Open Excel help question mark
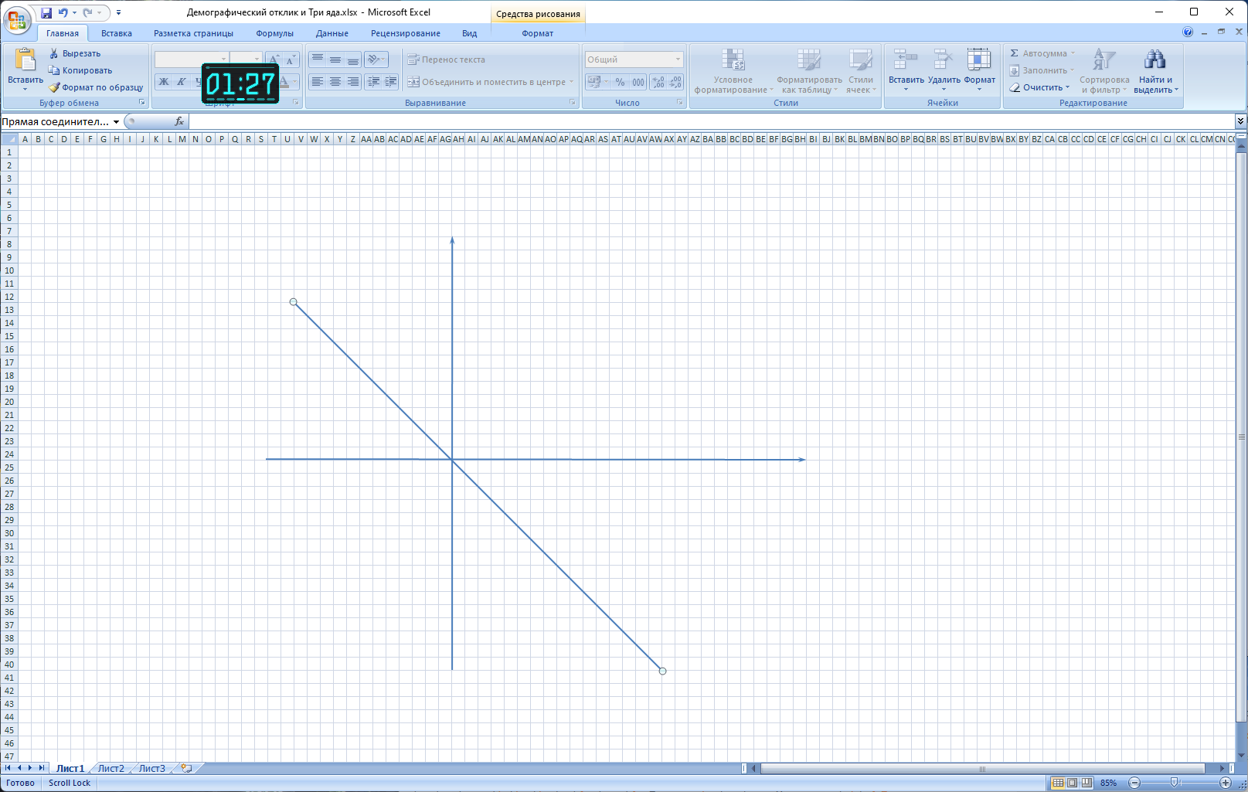1248x792 pixels. (1188, 32)
